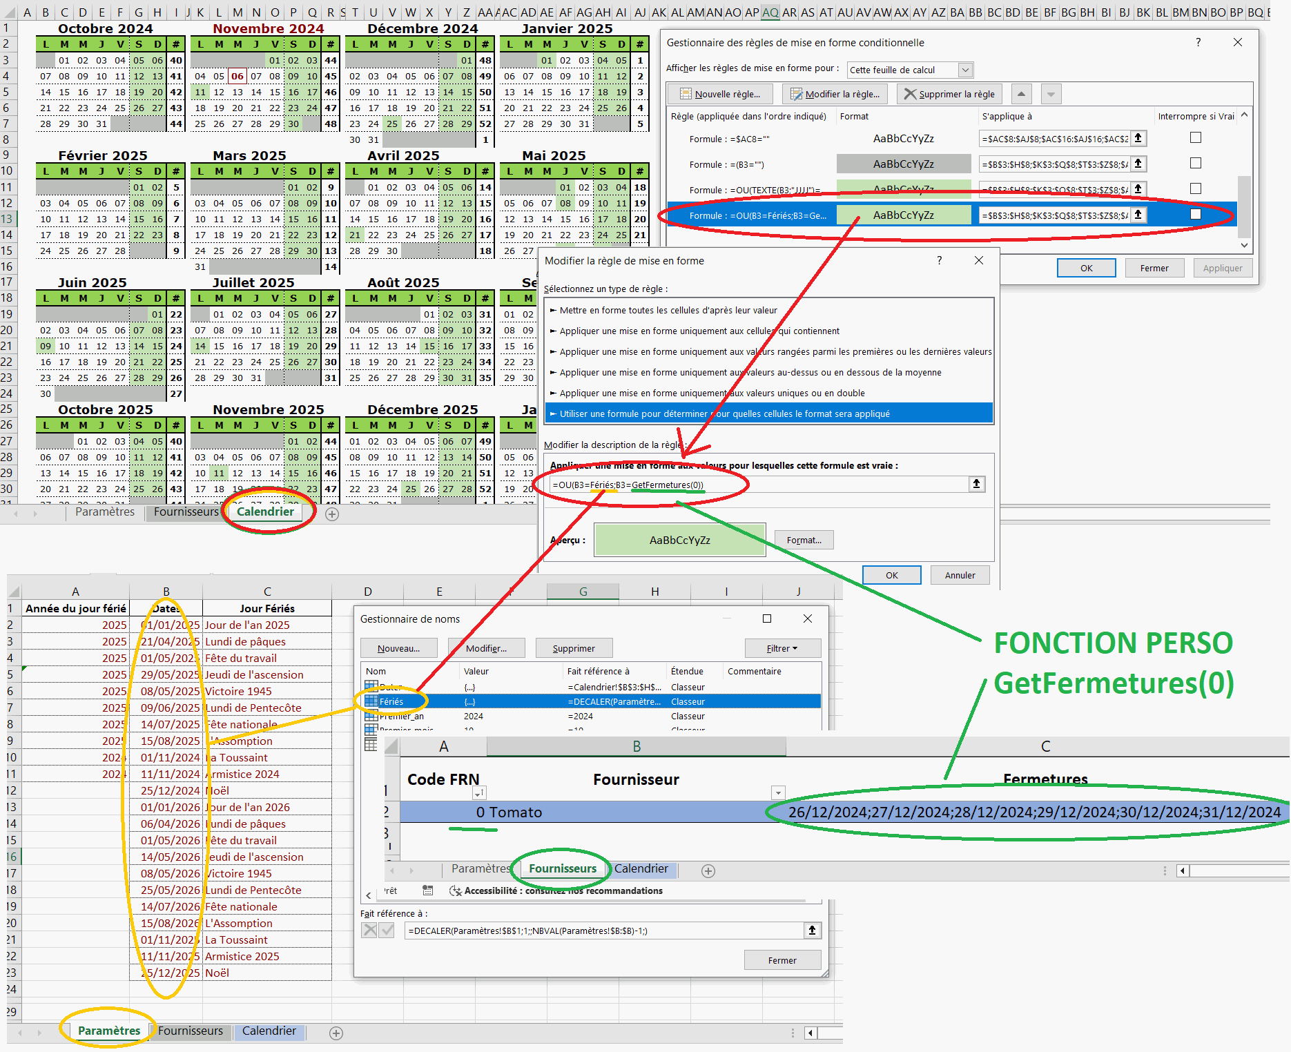Confirm the name reference with the checkmark icon
Screen dimensions: 1291x1052
[387, 931]
